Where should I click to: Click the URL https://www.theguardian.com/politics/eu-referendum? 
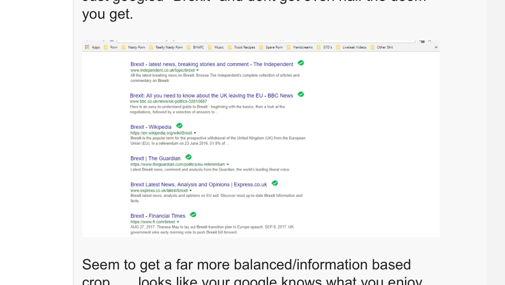point(178,164)
